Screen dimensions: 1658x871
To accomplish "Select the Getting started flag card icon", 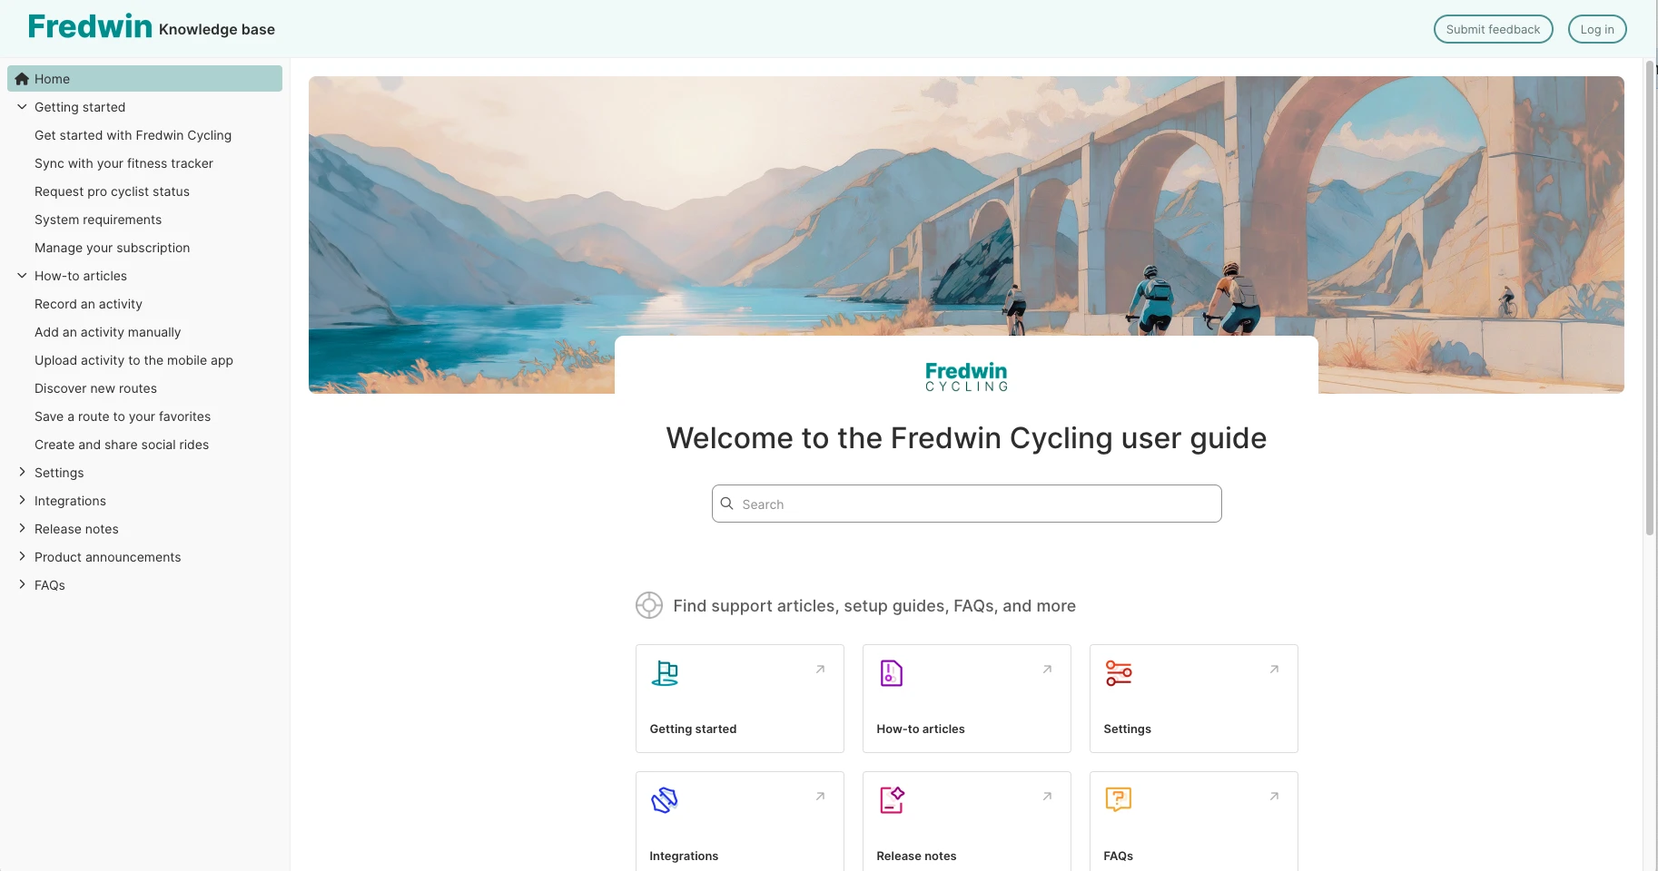I will 665,674.
